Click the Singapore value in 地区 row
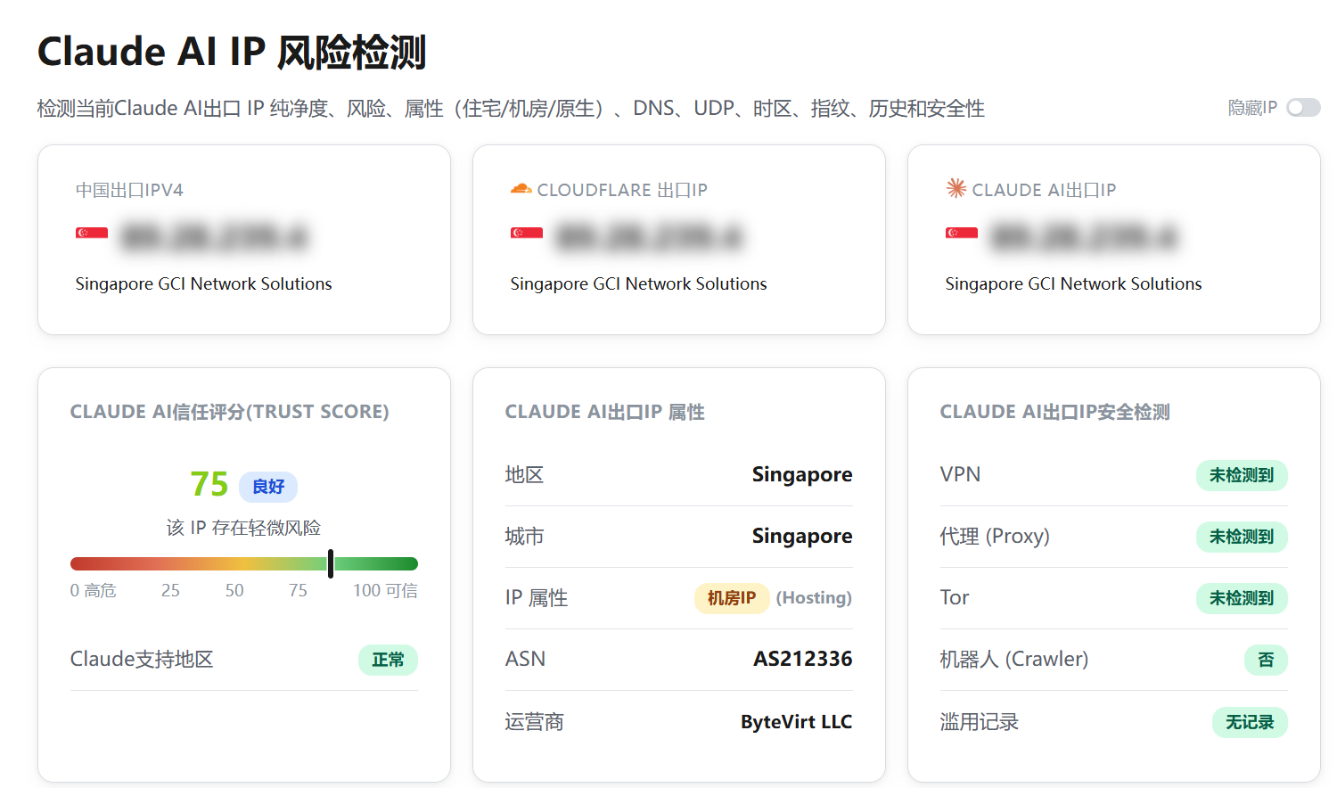The height and width of the screenshot is (788, 1337). pos(802,474)
